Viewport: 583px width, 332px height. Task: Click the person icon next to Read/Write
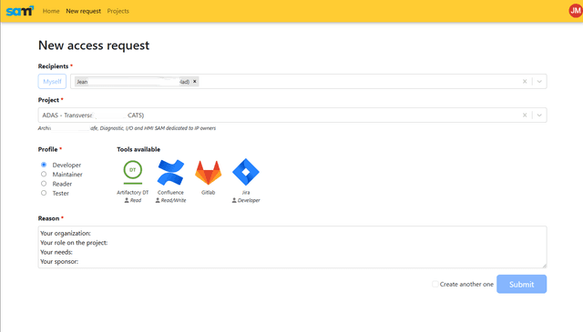coord(158,200)
